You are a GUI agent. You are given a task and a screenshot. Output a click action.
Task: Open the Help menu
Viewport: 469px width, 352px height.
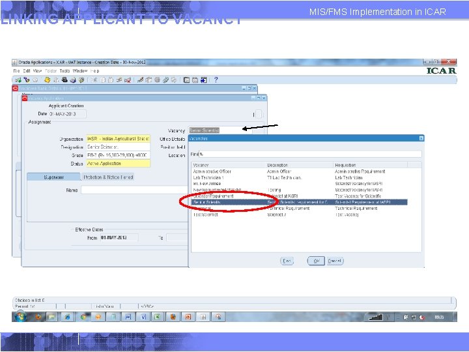click(x=94, y=71)
